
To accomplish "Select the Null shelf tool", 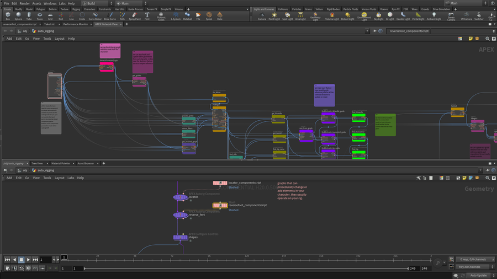I will (x=61, y=16).
